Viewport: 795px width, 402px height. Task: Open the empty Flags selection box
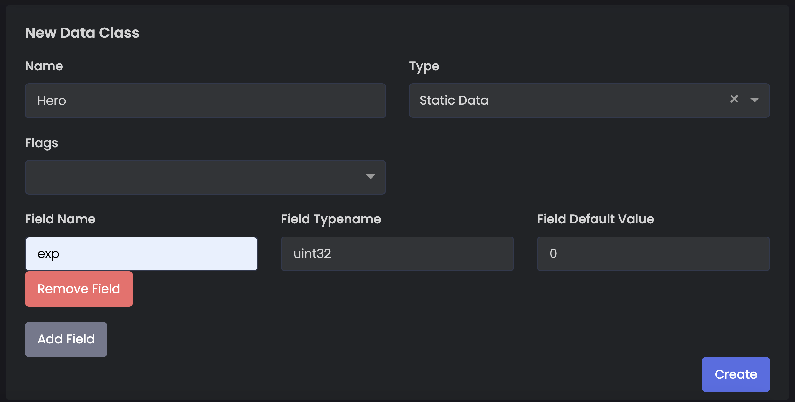[x=205, y=177]
